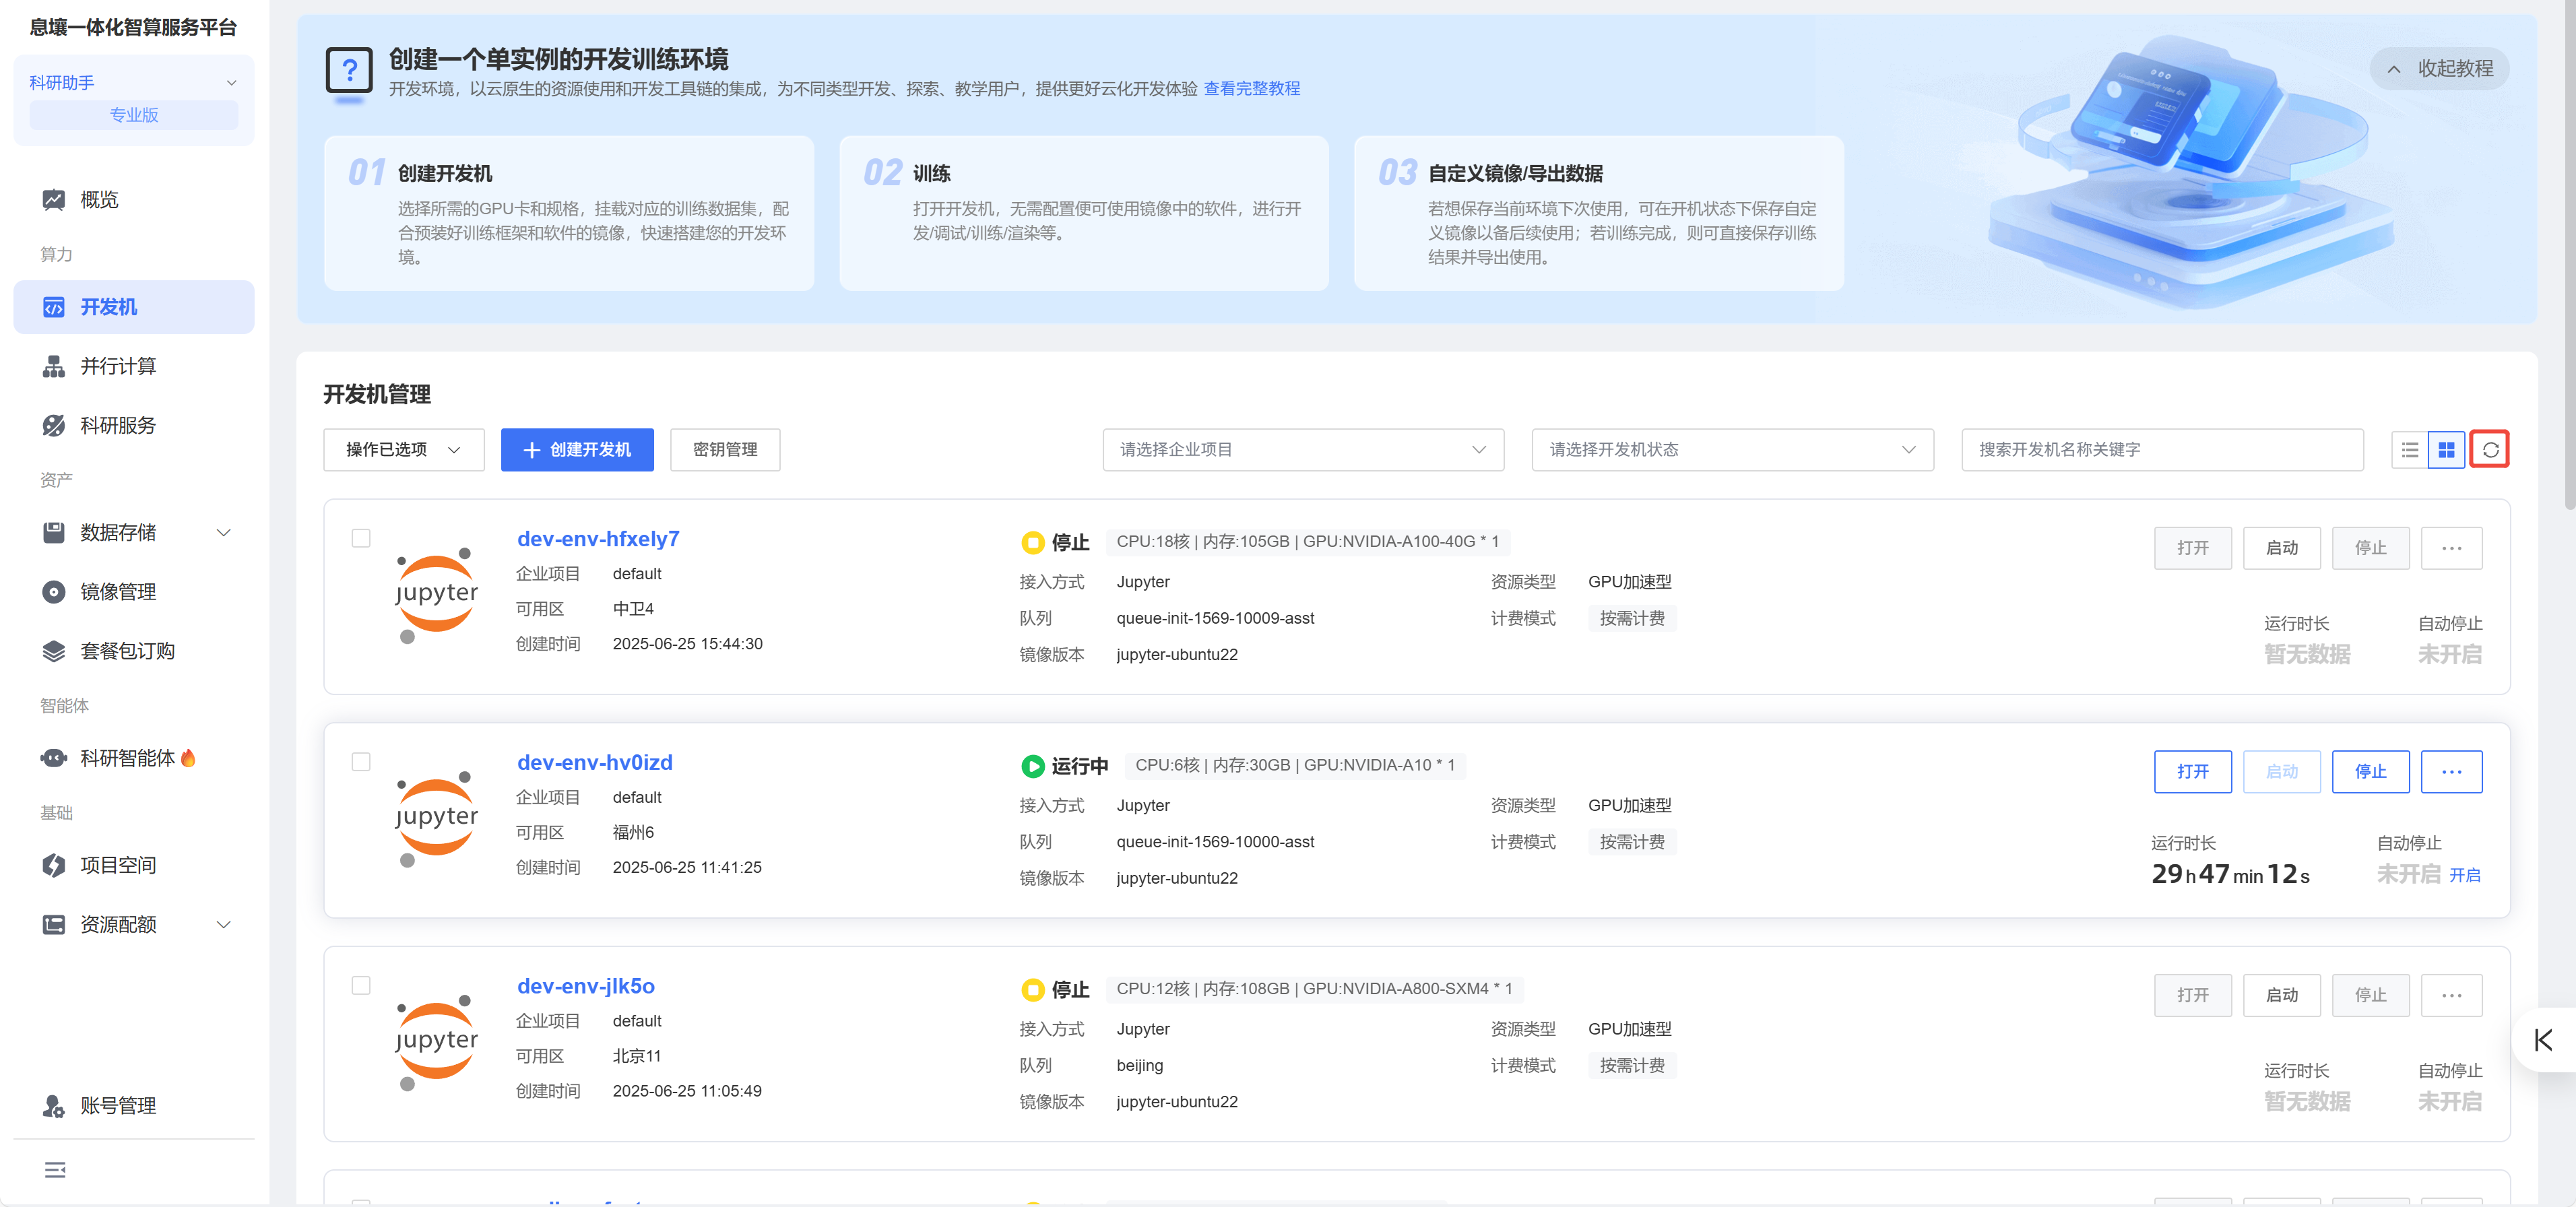Open the 套餐包订购 menu item
Viewport: 2576px width, 1207px height.
[134, 651]
